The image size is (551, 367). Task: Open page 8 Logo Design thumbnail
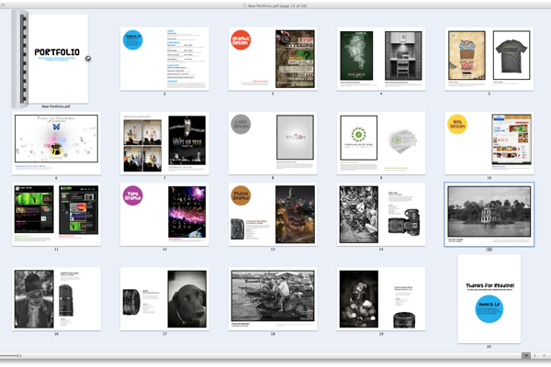(273, 143)
